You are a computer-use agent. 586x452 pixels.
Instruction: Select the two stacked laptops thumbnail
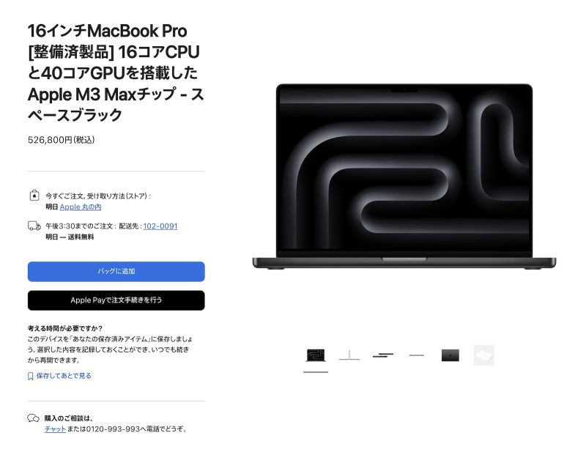tap(383, 355)
